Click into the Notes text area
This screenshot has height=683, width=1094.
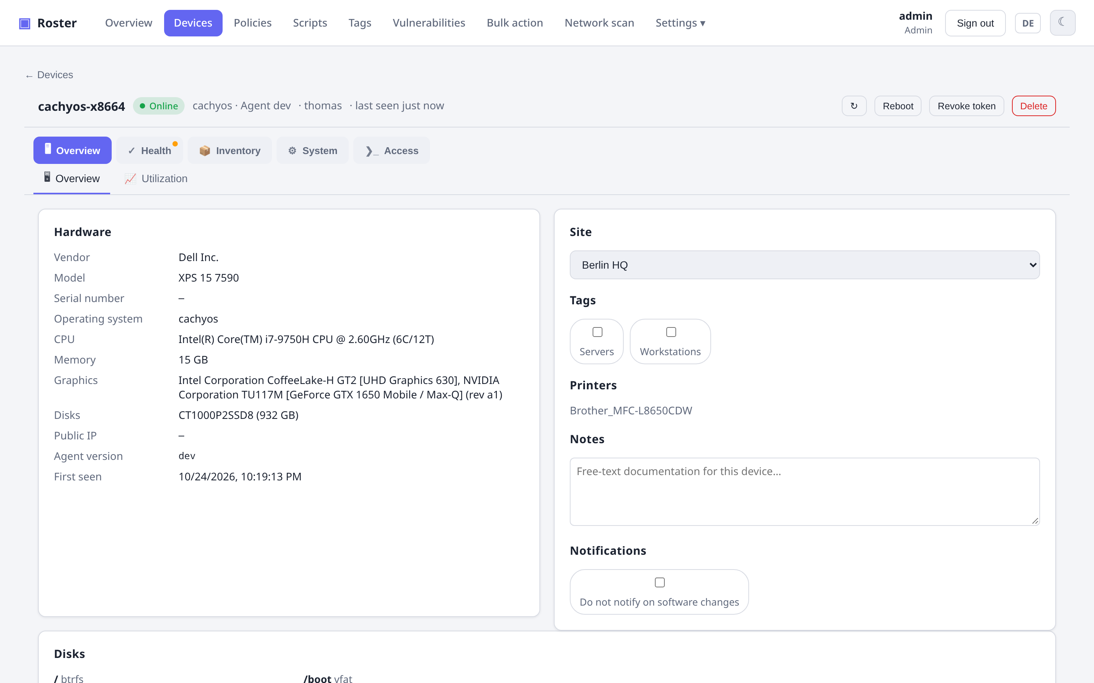[804, 491]
